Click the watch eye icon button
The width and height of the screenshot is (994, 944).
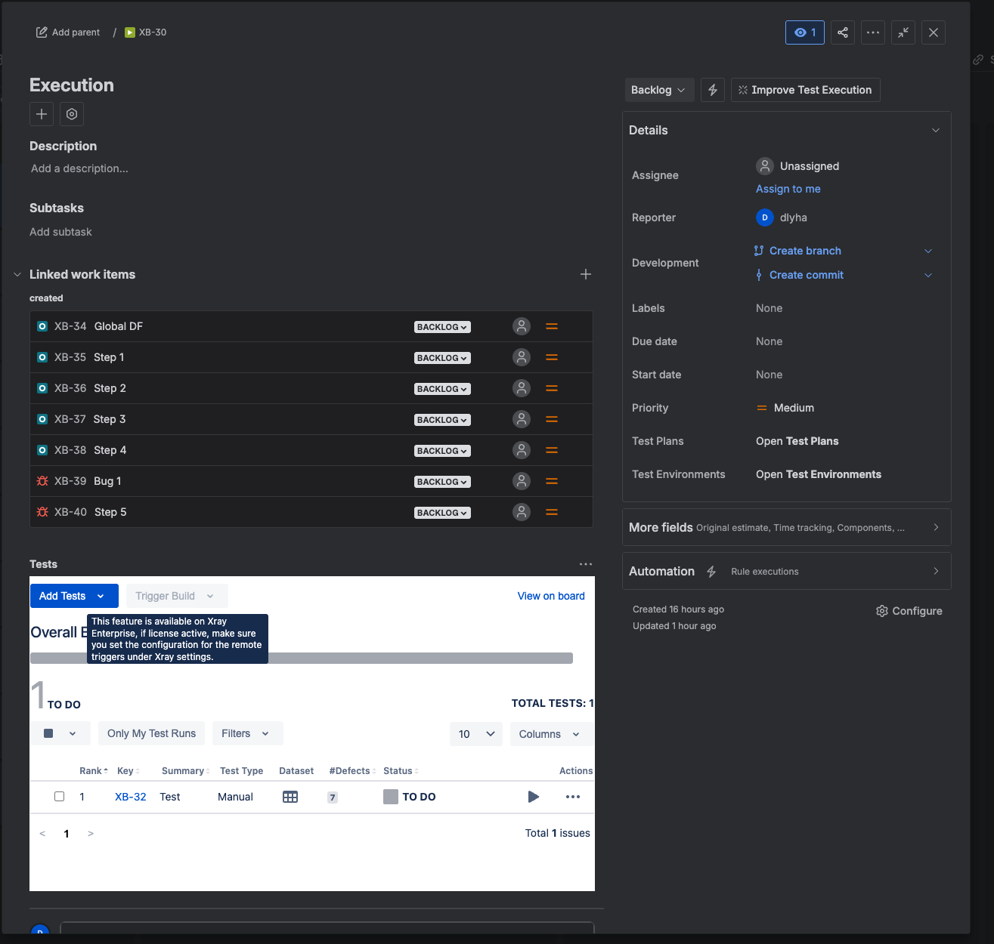pyautogui.click(x=804, y=32)
